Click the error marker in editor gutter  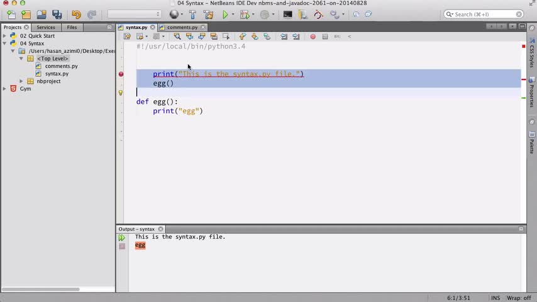coord(121,74)
